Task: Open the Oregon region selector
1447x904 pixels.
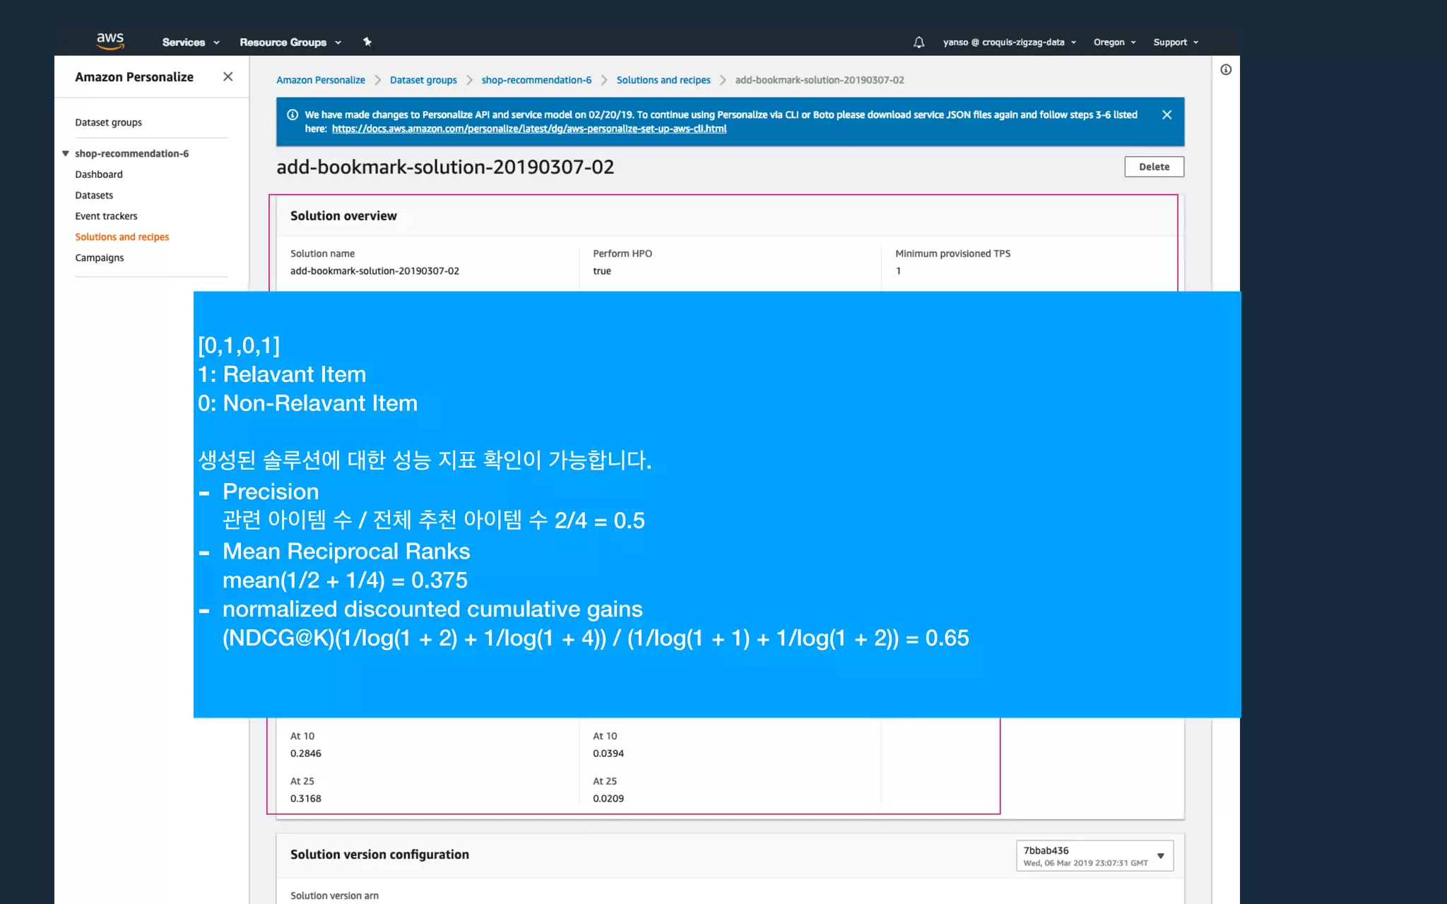Action: pos(1114,42)
